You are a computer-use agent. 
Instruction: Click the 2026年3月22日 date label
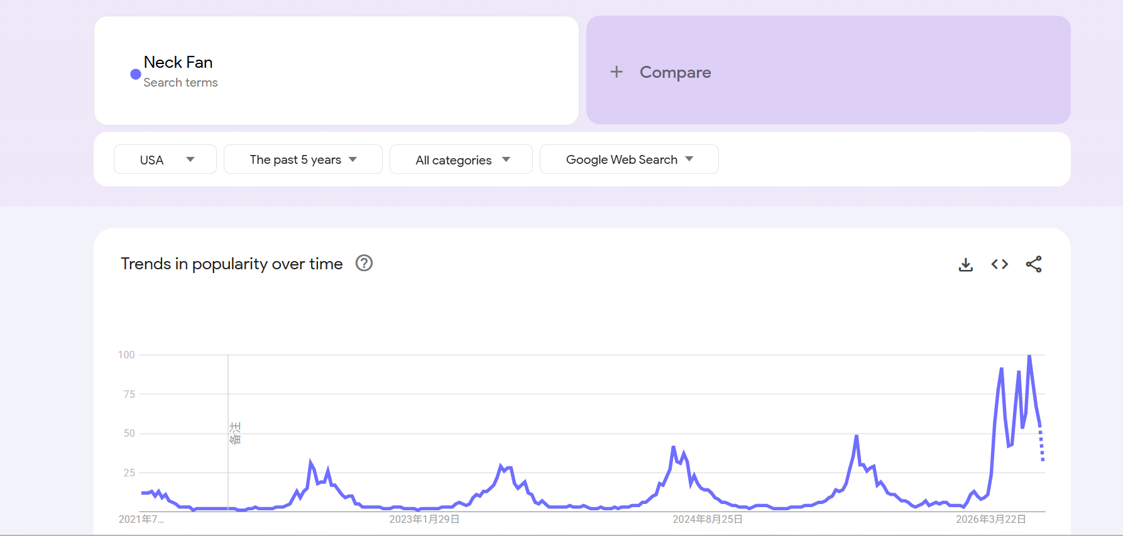click(x=991, y=519)
